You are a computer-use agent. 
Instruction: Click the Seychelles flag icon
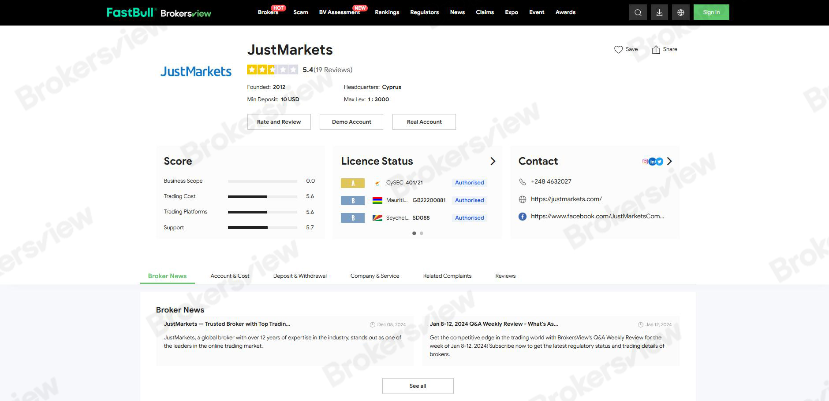tap(377, 218)
